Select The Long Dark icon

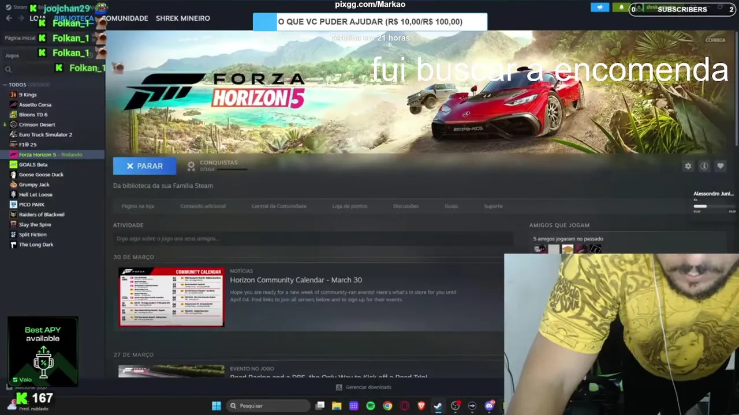pos(13,244)
